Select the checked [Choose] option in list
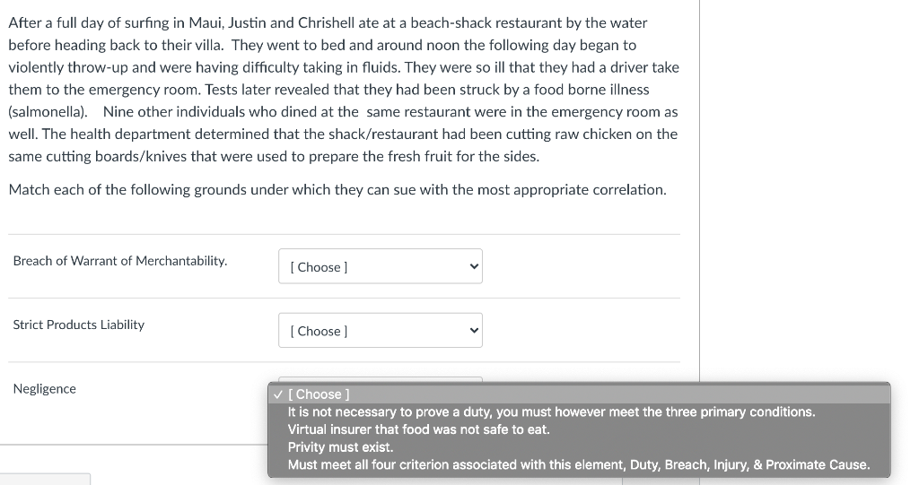 coord(322,394)
